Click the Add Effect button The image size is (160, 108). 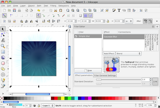(109, 54)
